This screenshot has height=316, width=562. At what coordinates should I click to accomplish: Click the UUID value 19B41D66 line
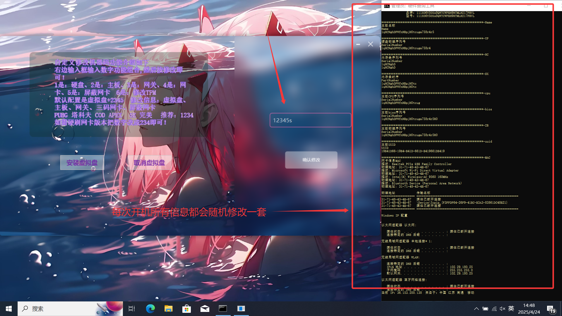(413, 151)
